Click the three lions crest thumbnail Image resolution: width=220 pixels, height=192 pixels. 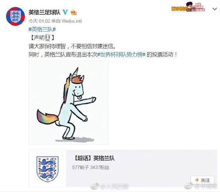click(x=48, y=168)
